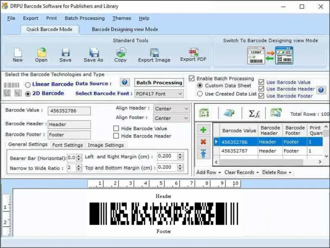Open the PDF417 Font barcode font dropdown
This screenshot has width=330, height=248.
[x=159, y=94]
